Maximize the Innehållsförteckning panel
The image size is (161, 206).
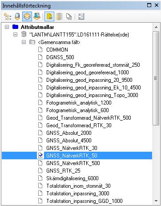point(149,5)
